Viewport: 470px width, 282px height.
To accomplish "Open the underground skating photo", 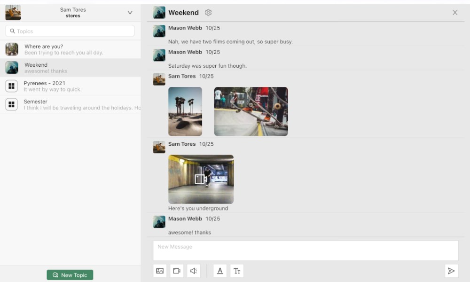I will pyautogui.click(x=201, y=179).
